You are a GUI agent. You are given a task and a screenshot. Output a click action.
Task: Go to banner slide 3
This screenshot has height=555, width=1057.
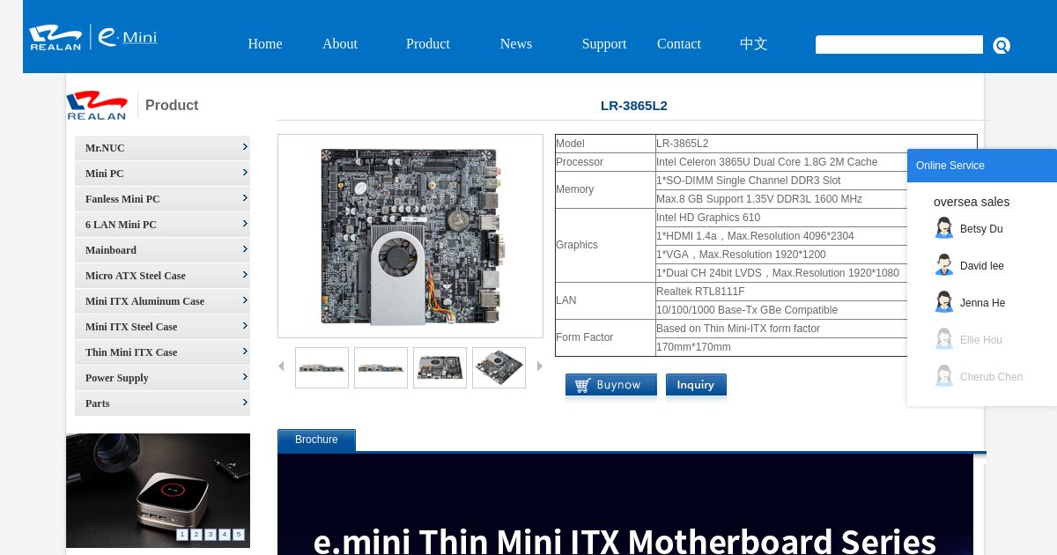pyautogui.click(x=211, y=535)
